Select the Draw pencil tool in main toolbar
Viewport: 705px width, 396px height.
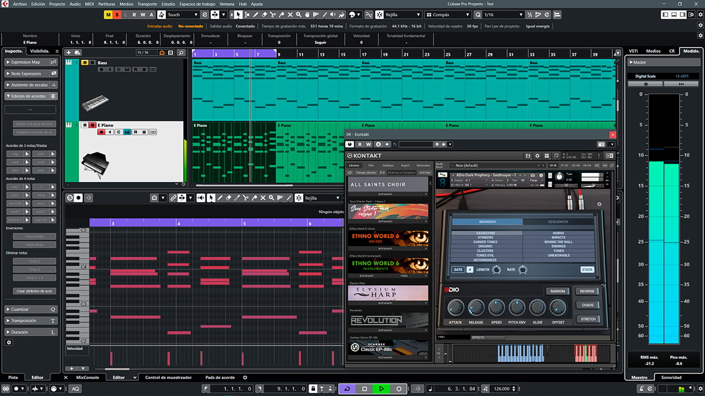pos(256,14)
